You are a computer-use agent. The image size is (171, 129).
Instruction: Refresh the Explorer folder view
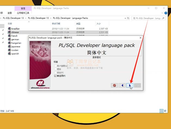(128, 18)
